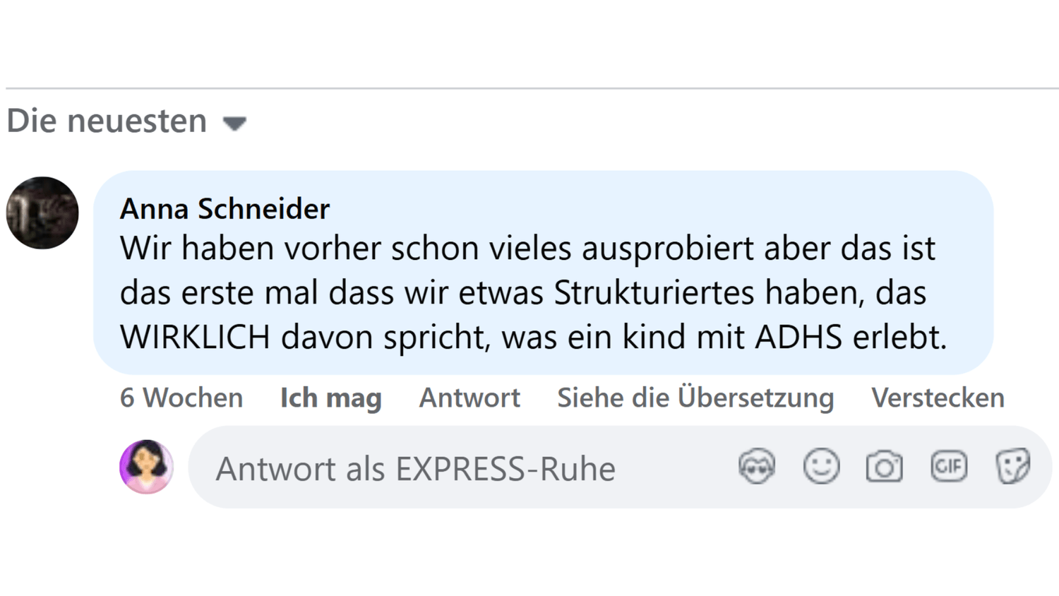Image resolution: width=1059 pixels, height=596 pixels.
Task: Click the word Strukturiertes in the comment
Action: pyautogui.click(x=654, y=293)
